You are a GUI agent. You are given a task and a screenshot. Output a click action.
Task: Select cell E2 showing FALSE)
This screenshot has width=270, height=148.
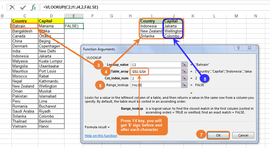pos(74,26)
